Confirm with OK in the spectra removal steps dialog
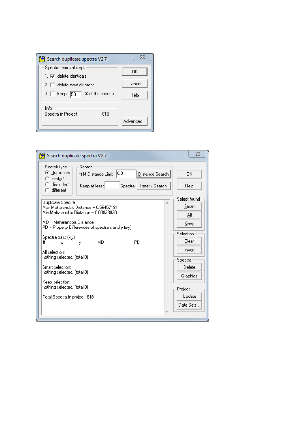 click(135, 72)
